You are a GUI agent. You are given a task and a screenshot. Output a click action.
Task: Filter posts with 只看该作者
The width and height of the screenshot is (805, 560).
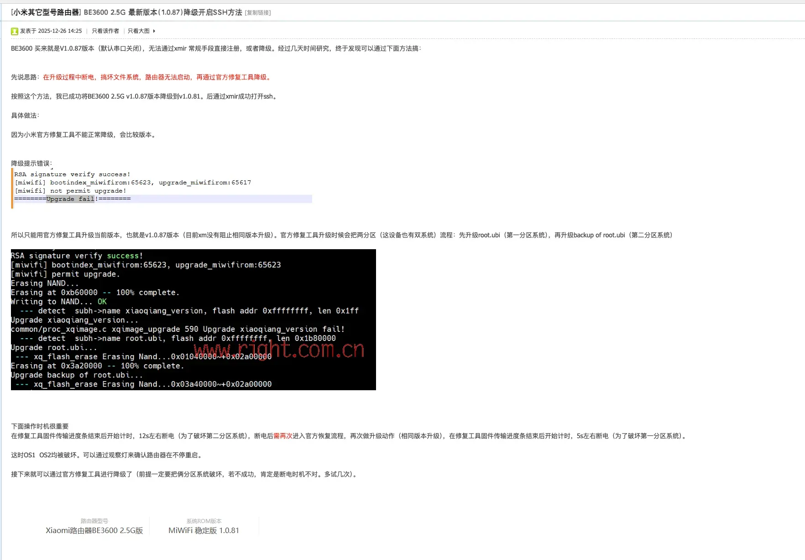(x=105, y=31)
